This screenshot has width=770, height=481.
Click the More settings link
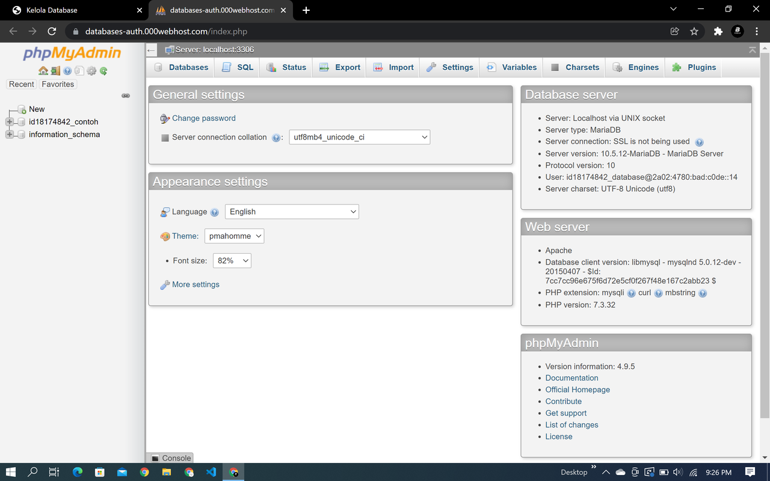point(196,285)
